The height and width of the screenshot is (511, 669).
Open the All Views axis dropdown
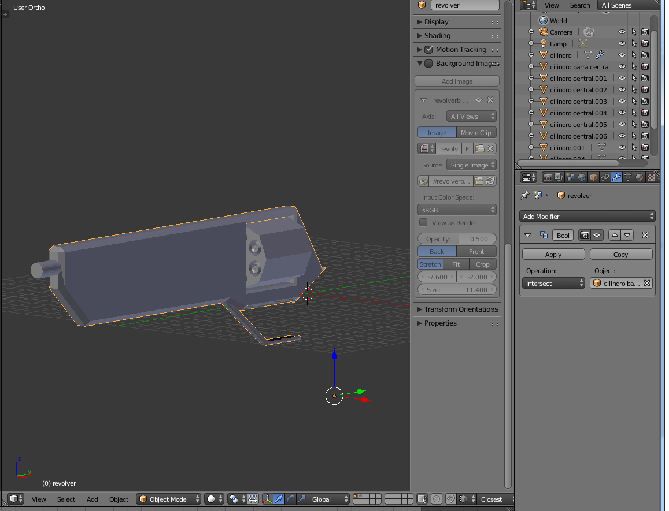[471, 117]
